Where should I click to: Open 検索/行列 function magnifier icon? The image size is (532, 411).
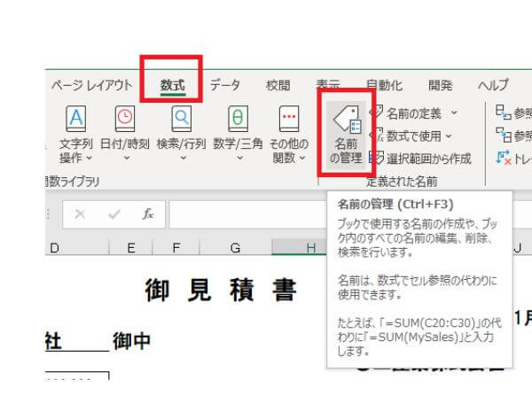pos(182,119)
